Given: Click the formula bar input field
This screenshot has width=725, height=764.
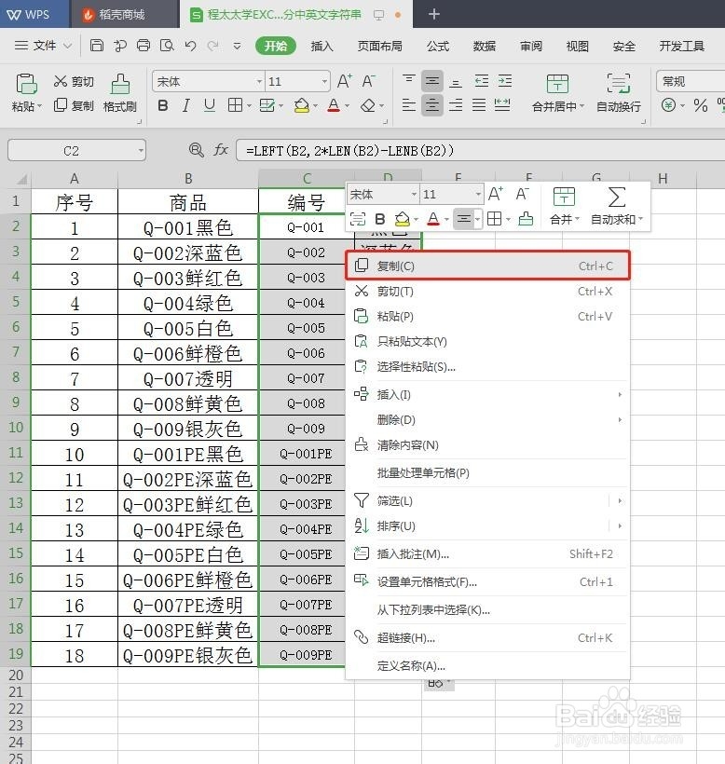Looking at the screenshot, I should (x=480, y=151).
